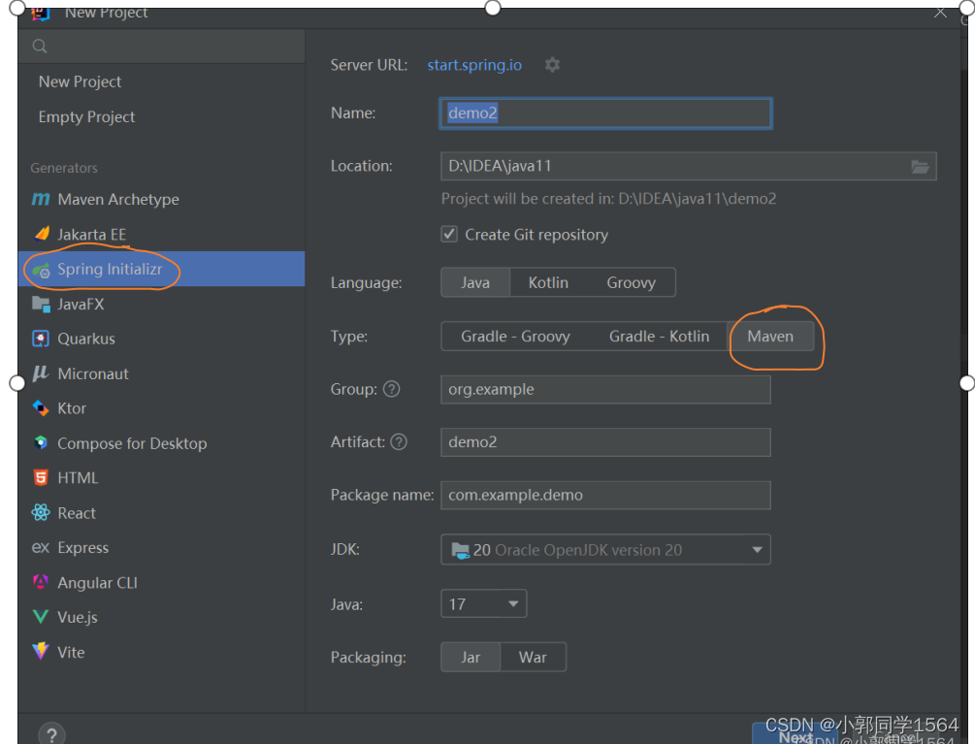Click the Ktor generator icon
975x744 pixels.
pos(41,407)
